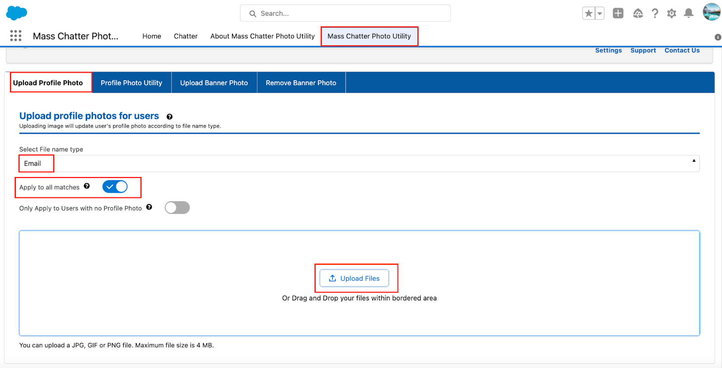Screen dimensions: 722x368
Task: Select the Mass Chatter Photo Utility tab
Action: 369,36
